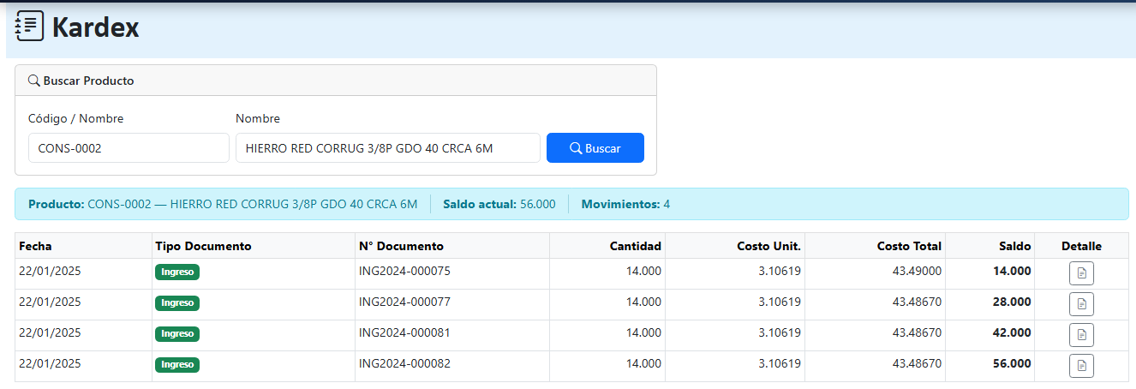Focus the Código / Nombre field with CONS-0002
1136x389 pixels.
(129, 147)
